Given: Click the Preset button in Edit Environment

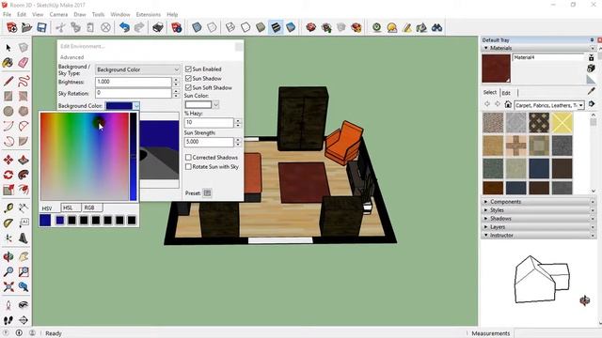Looking at the screenshot, I should 207,192.
